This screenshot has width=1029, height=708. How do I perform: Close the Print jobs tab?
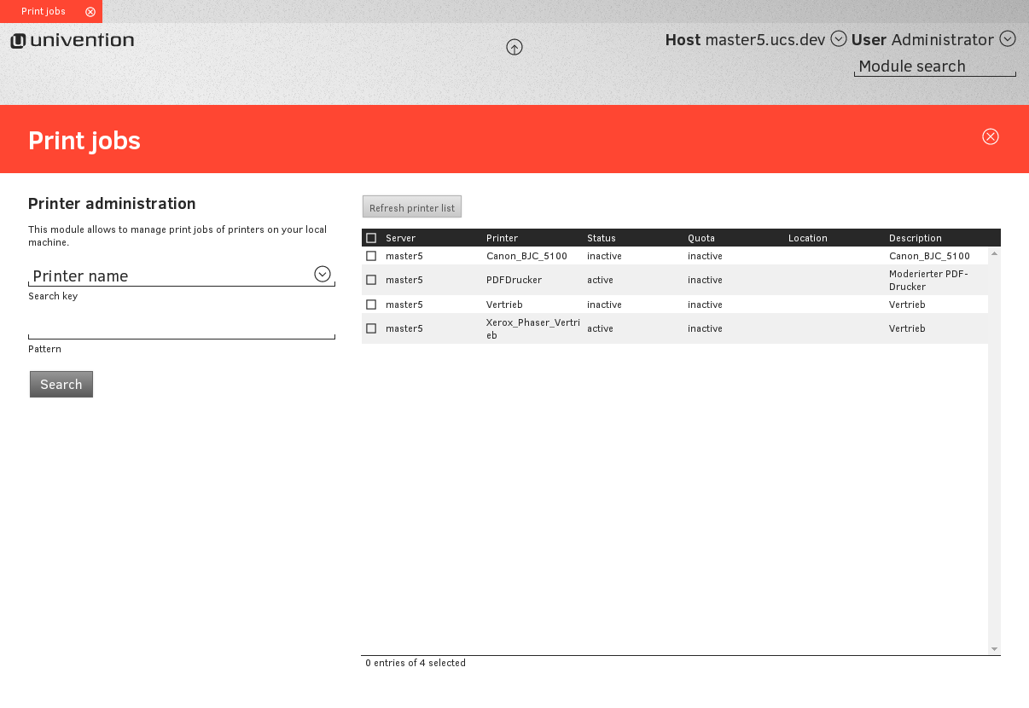pyautogui.click(x=90, y=12)
